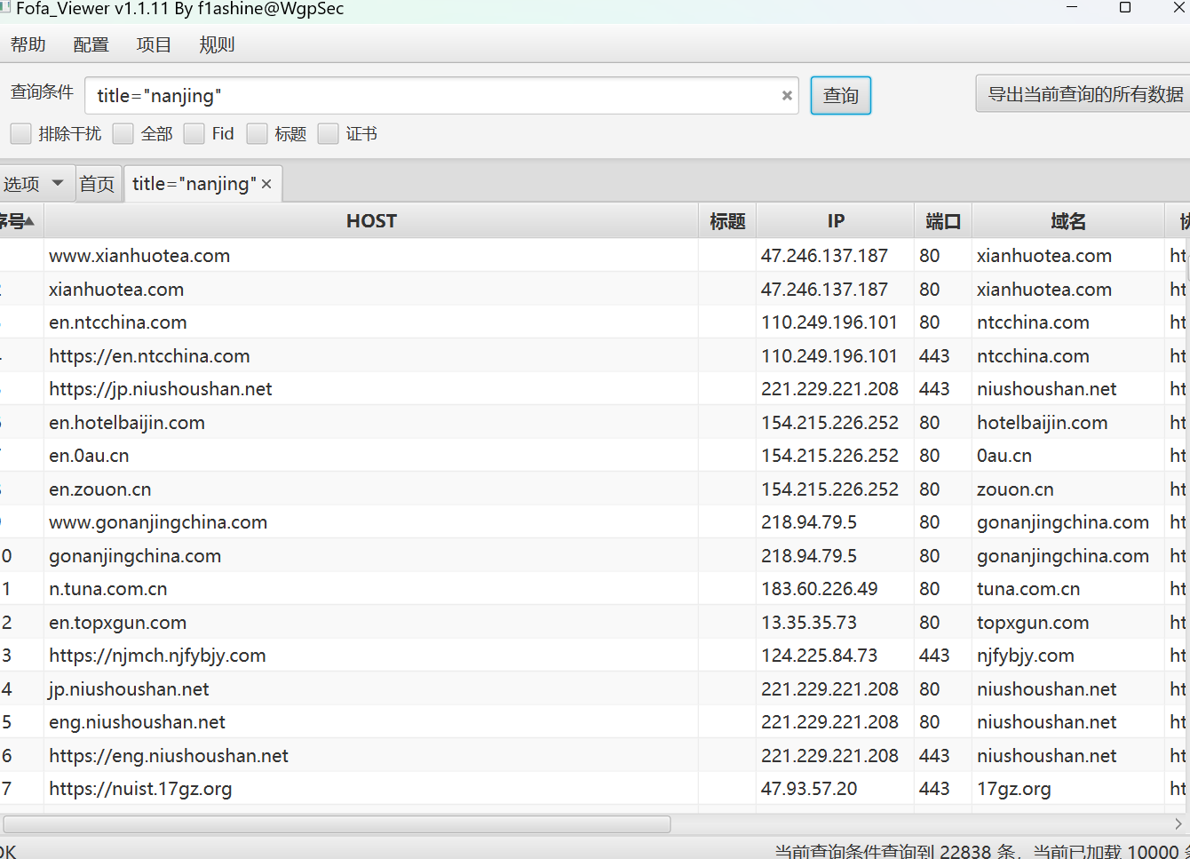Image resolution: width=1190 pixels, height=859 pixels.
Task: Click the sort arrow in the 序号 column header
Action: pyautogui.click(x=29, y=221)
